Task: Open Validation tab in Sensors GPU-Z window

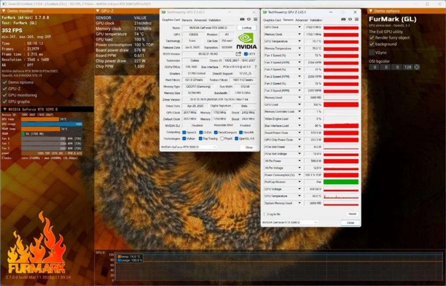Action: pyautogui.click(x=316, y=20)
